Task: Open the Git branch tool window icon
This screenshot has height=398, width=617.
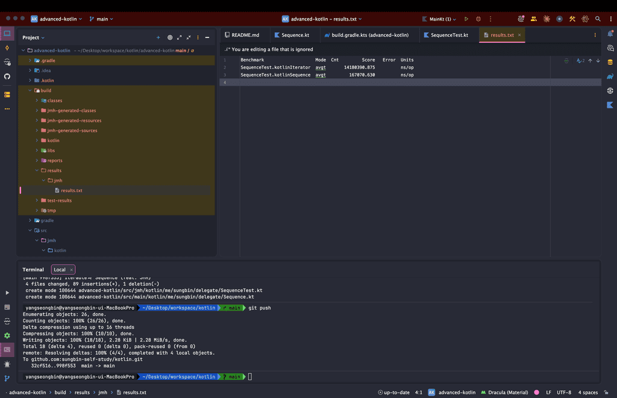Action: 7,378
